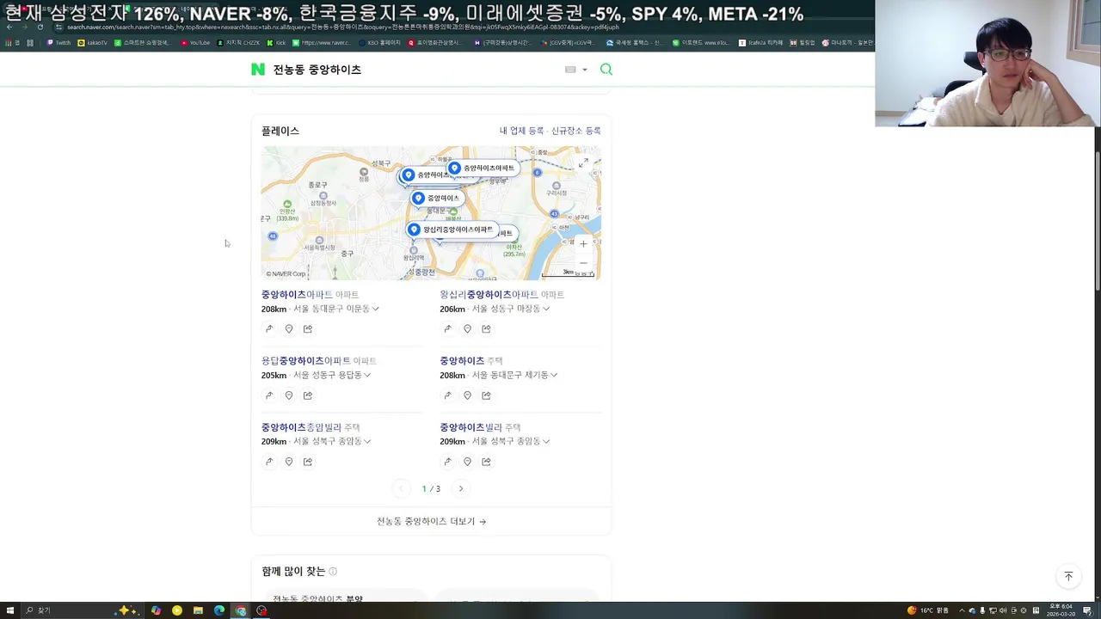This screenshot has height=619, width=1101.
Task: Show info for 함께 많이 찾는
Action: (333, 572)
